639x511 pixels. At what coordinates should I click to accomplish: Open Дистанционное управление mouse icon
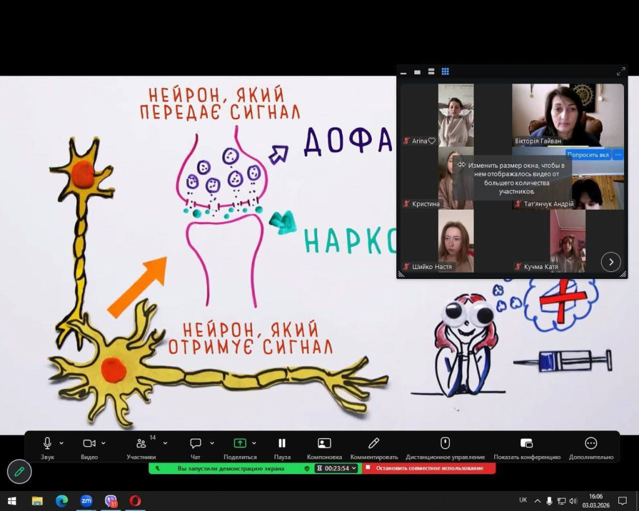(x=445, y=444)
